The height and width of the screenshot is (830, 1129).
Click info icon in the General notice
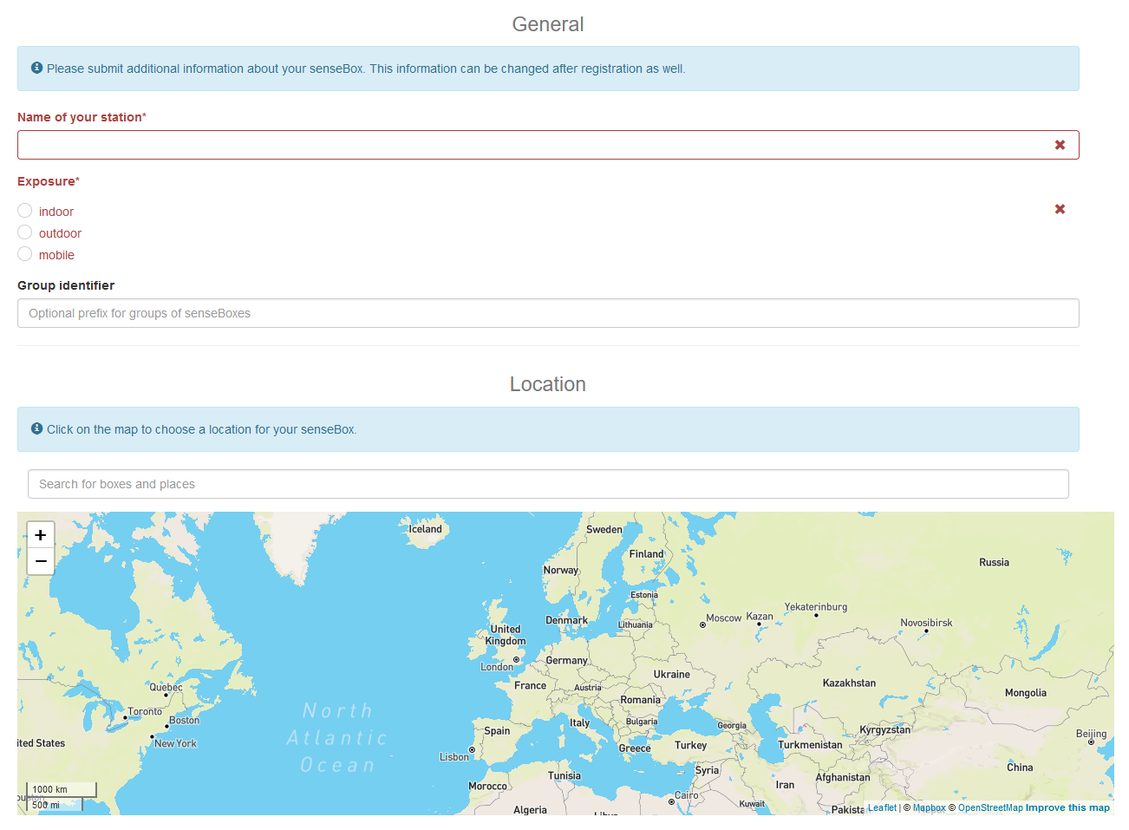coord(36,68)
